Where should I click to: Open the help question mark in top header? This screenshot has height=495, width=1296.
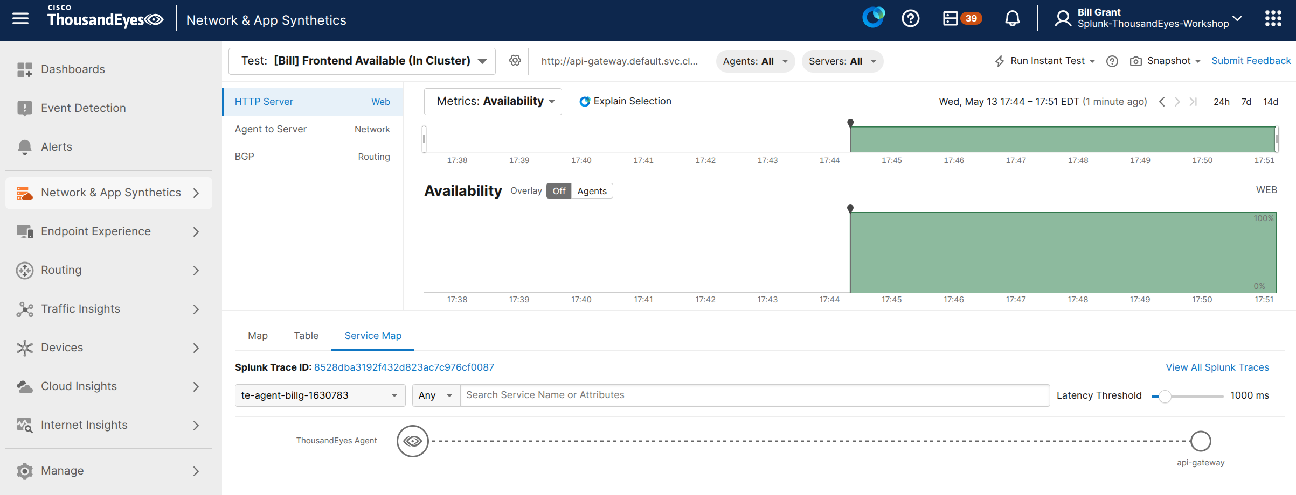tap(911, 19)
